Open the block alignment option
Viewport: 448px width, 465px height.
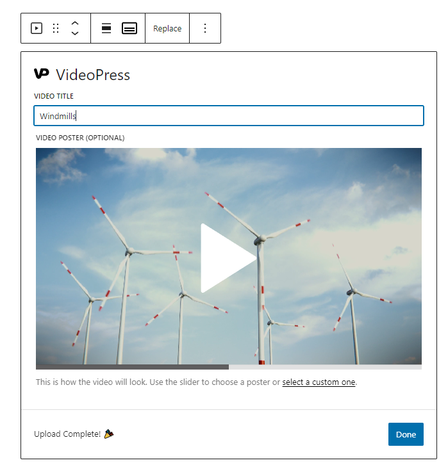[x=106, y=28]
